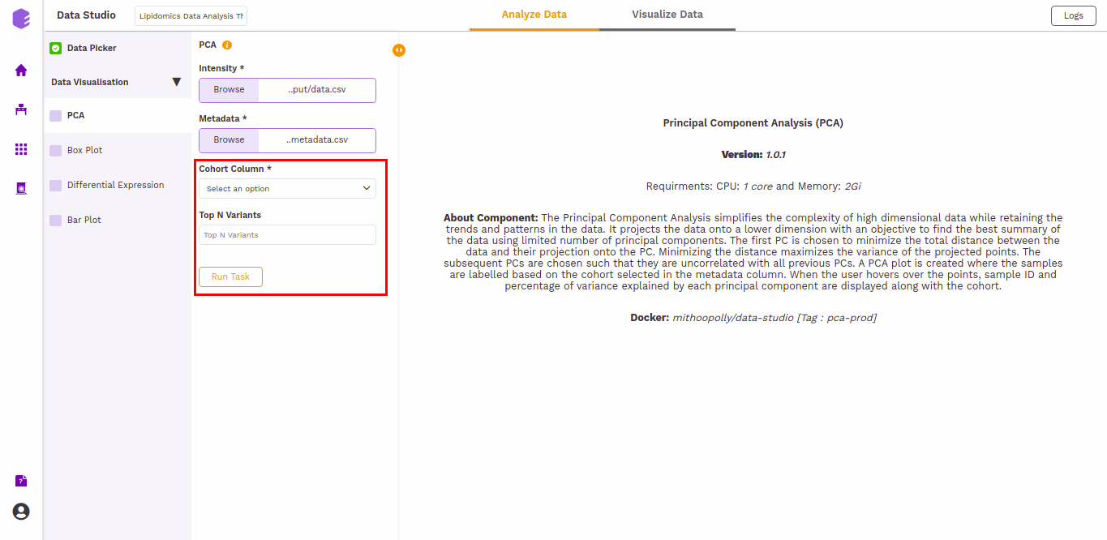Viewport: 1107px width, 540px height.
Task: Switch to the Analyze Data tab
Action: point(534,15)
